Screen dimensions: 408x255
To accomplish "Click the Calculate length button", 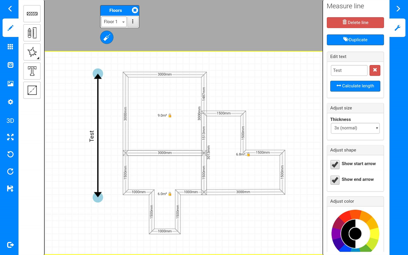I will (x=355, y=86).
